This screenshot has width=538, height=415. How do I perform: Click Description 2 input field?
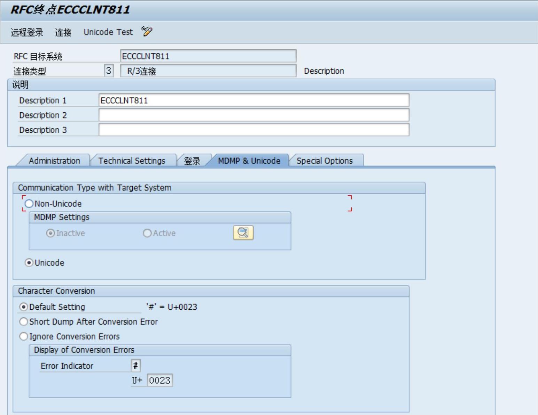click(x=254, y=115)
